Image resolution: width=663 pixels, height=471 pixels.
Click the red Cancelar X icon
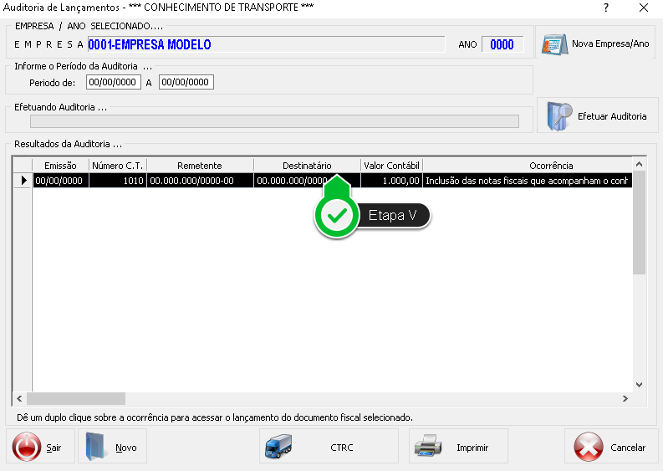pos(589,447)
